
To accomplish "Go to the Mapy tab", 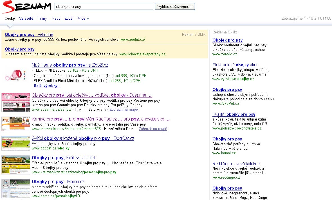I will [56, 18].
